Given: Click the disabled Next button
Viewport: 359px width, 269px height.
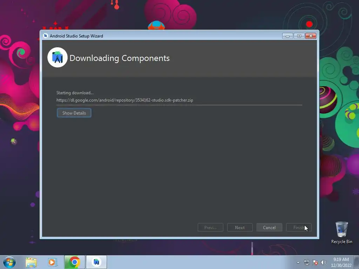Looking at the screenshot, I should pos(240,228).
